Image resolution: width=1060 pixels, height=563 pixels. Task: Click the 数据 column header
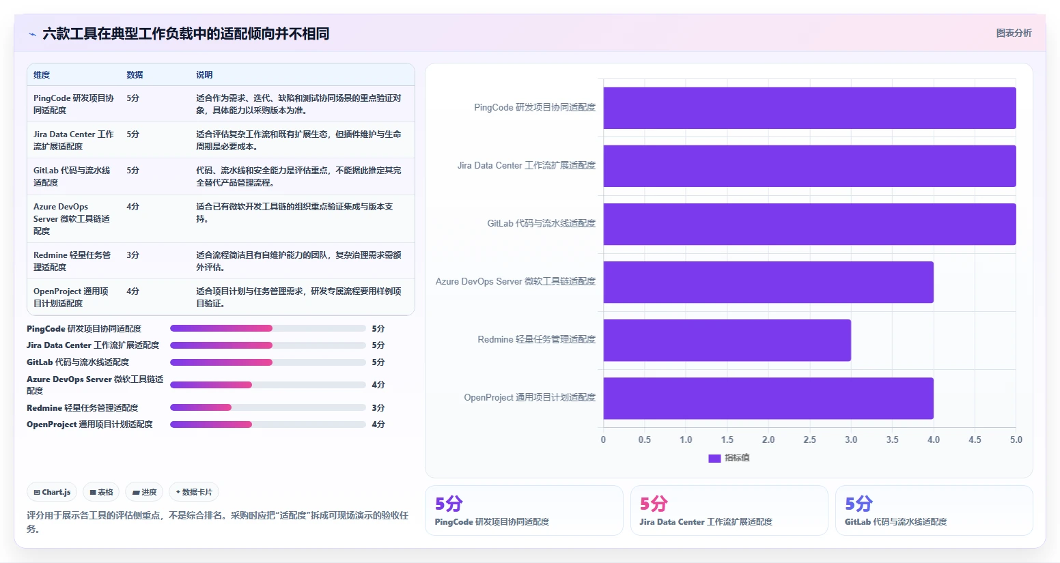(x=135, y=75)
